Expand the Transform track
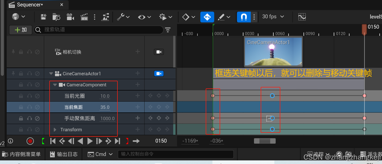382x164 pixels. pos(54,129)
